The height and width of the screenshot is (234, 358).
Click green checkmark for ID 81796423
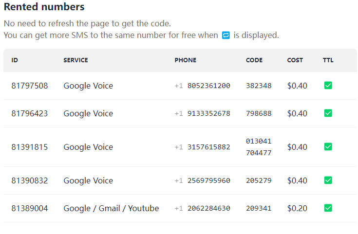pos(328,113)
